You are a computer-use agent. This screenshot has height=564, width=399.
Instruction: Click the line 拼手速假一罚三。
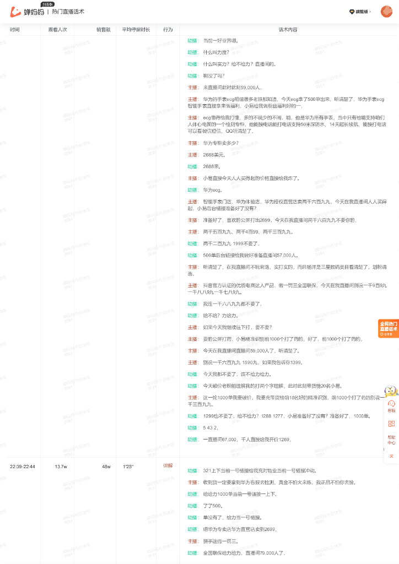pos(220,541)
